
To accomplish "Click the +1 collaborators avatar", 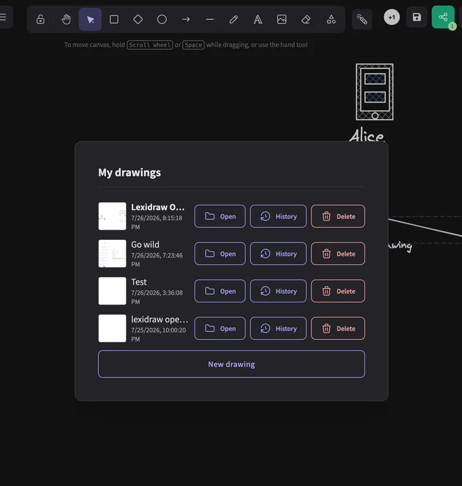I will tap(392, 17).
